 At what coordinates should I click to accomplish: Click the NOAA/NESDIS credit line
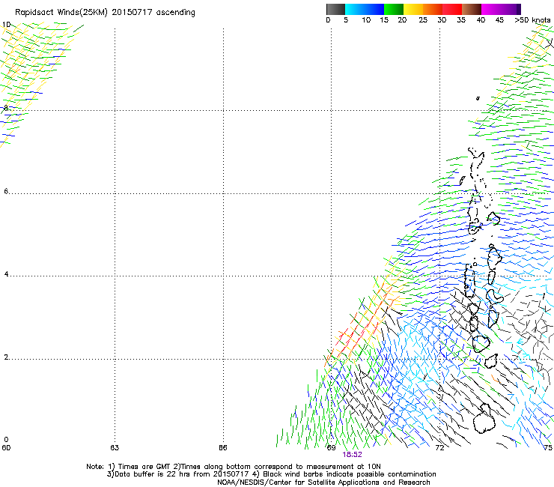pyautogui.click(x=323, y=483)
